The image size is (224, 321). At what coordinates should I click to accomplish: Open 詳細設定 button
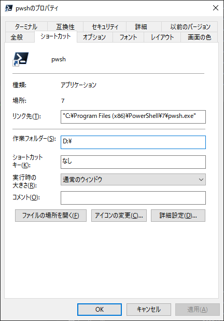tap(178, 216)
